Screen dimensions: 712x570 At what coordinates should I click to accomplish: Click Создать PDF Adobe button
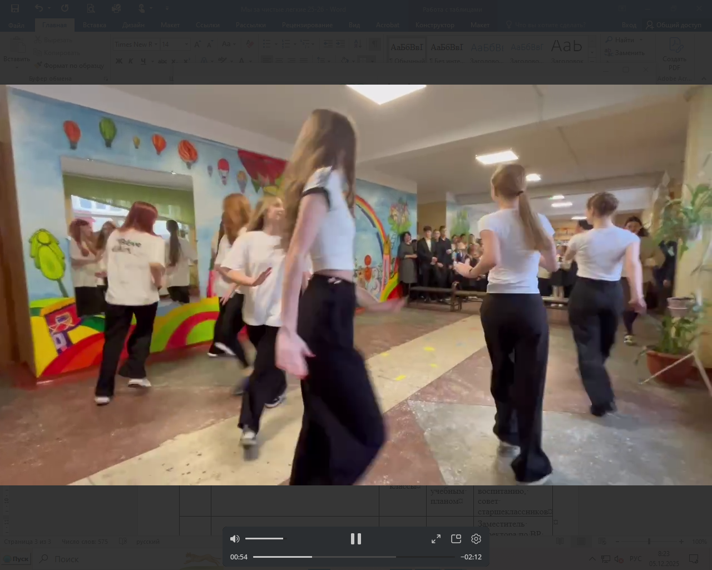click(x=675, y=54)
